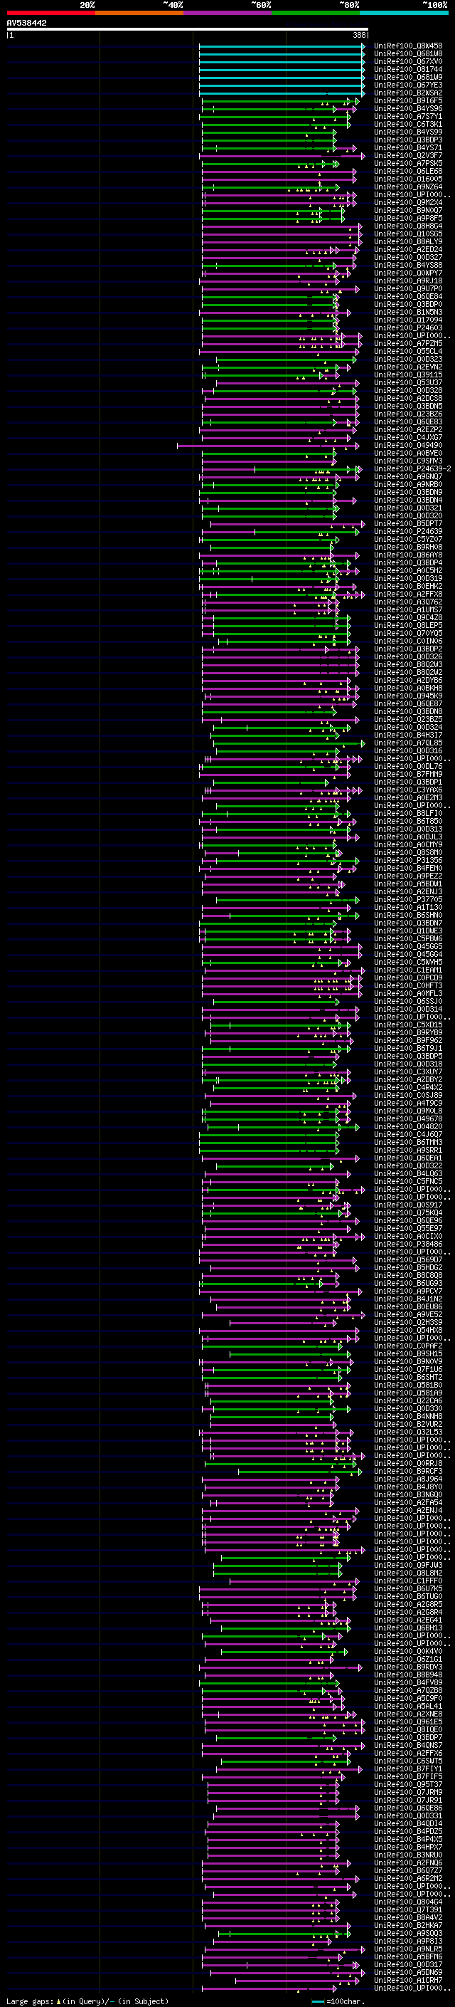455x2007 pixels.
Task: Select the UniRef100_Q0WPY7 label
Action: pyautogui.click(x=408, y=273)
